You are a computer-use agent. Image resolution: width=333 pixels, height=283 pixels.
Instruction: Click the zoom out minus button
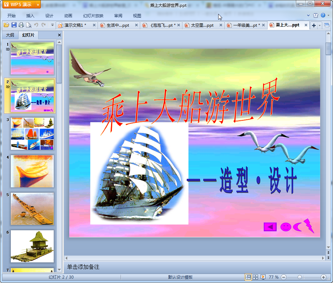284,277
